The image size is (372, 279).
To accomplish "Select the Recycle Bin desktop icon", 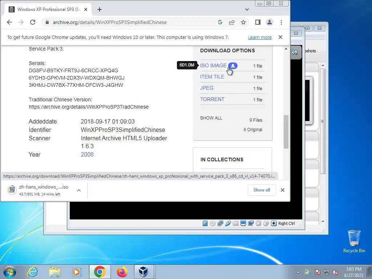I will pyautogui.click(x=354, y=241).
